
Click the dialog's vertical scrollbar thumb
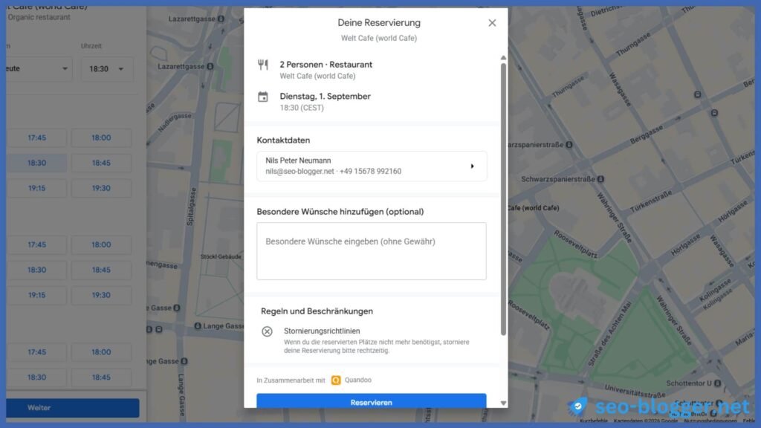(503, 199)
